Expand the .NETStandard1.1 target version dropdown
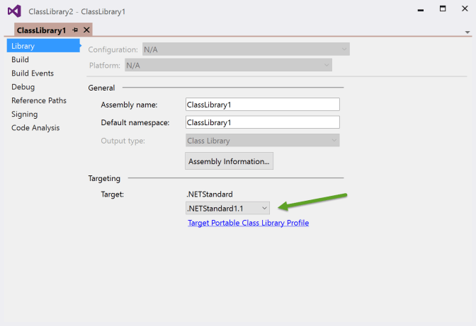Screen dimensions: 476x326 [227, 209]
